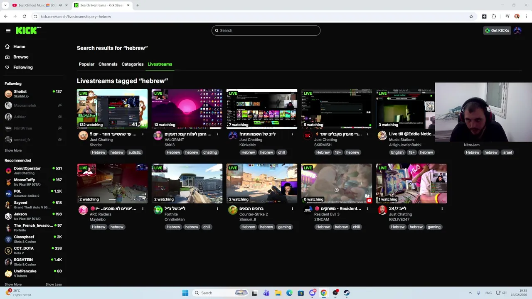Screen dimensions: 532x299
Task: Bookmark this page with star
Action: [471, 17]
